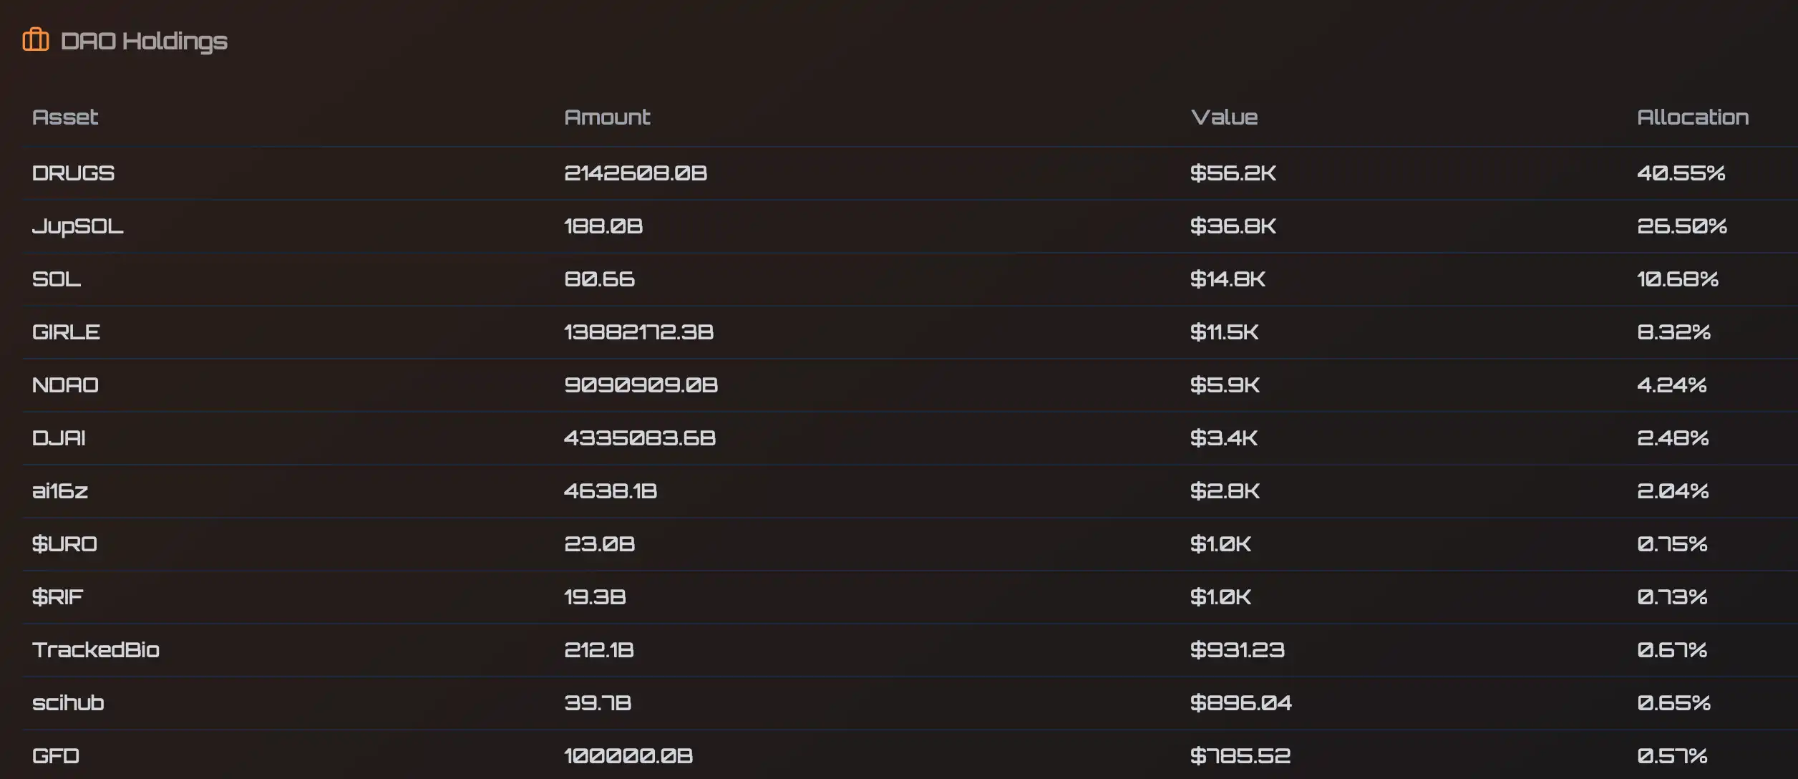
Task: Select the NDAO asset name
Action: point(65,385)
